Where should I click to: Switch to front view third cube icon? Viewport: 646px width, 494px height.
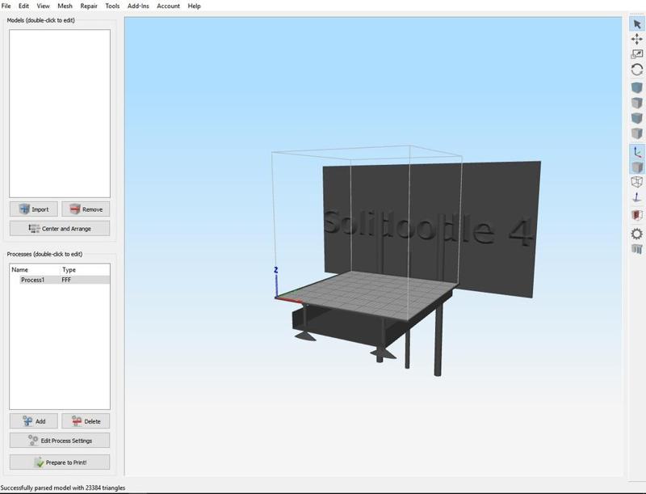[x=637, y=118]
